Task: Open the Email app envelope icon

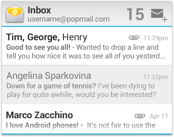Action: (x=15, y=14)
